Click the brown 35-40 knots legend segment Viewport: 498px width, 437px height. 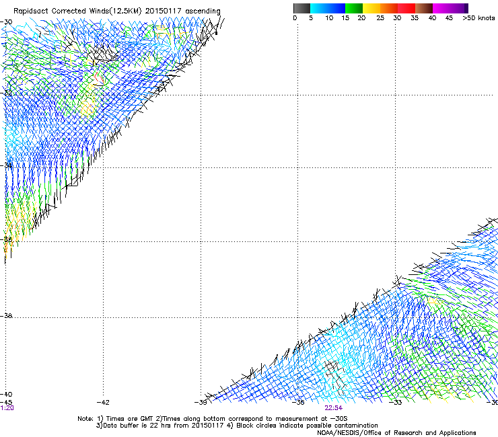tap(424, 8)
